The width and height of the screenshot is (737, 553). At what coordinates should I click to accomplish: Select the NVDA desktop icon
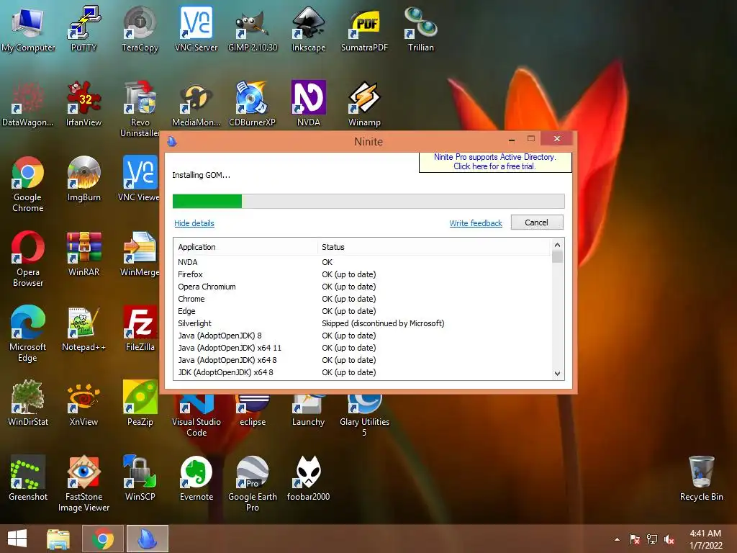(308, 104)
